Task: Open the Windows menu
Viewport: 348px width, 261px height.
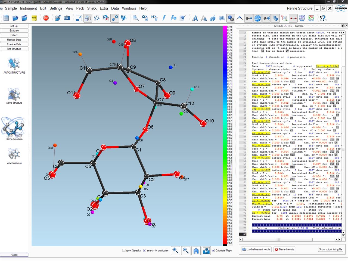Action: (x=129, y=8)
